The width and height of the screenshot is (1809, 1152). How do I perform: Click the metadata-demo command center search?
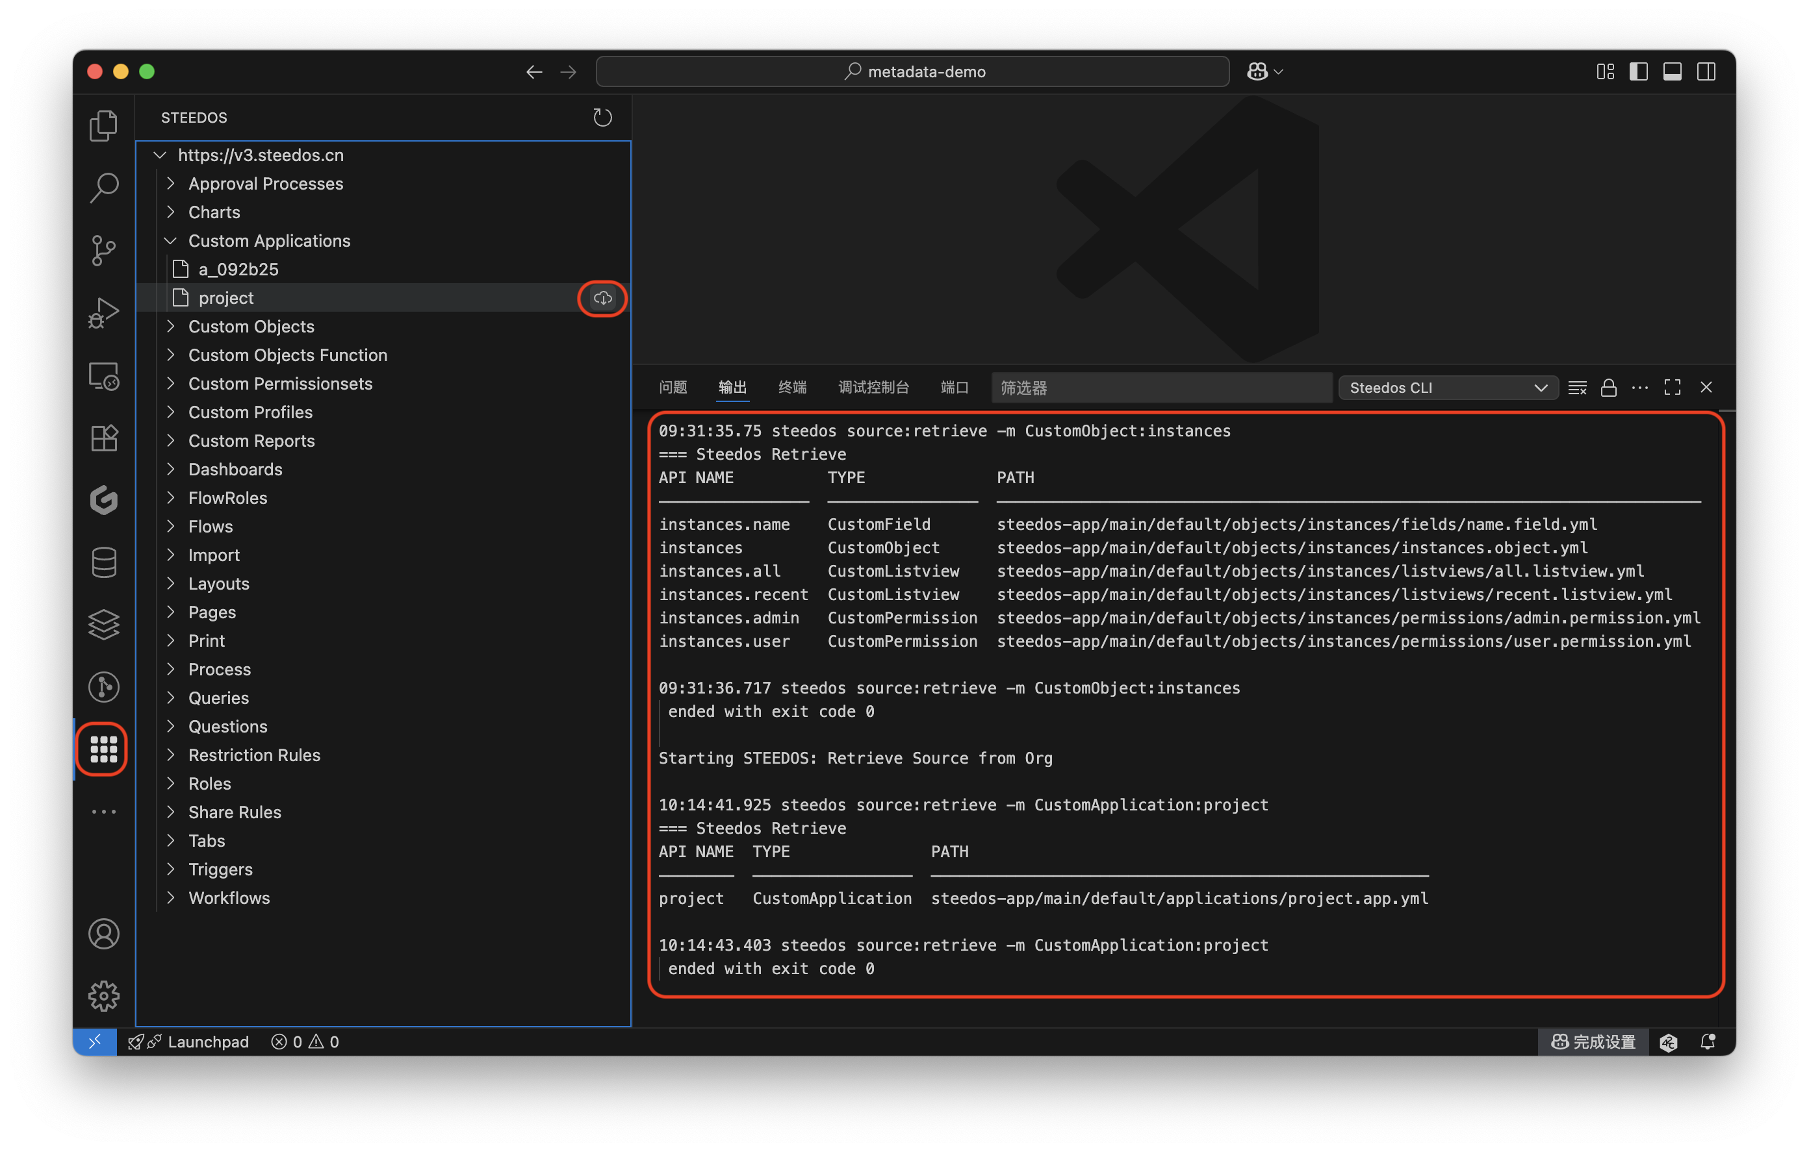(x=913, y=71)
